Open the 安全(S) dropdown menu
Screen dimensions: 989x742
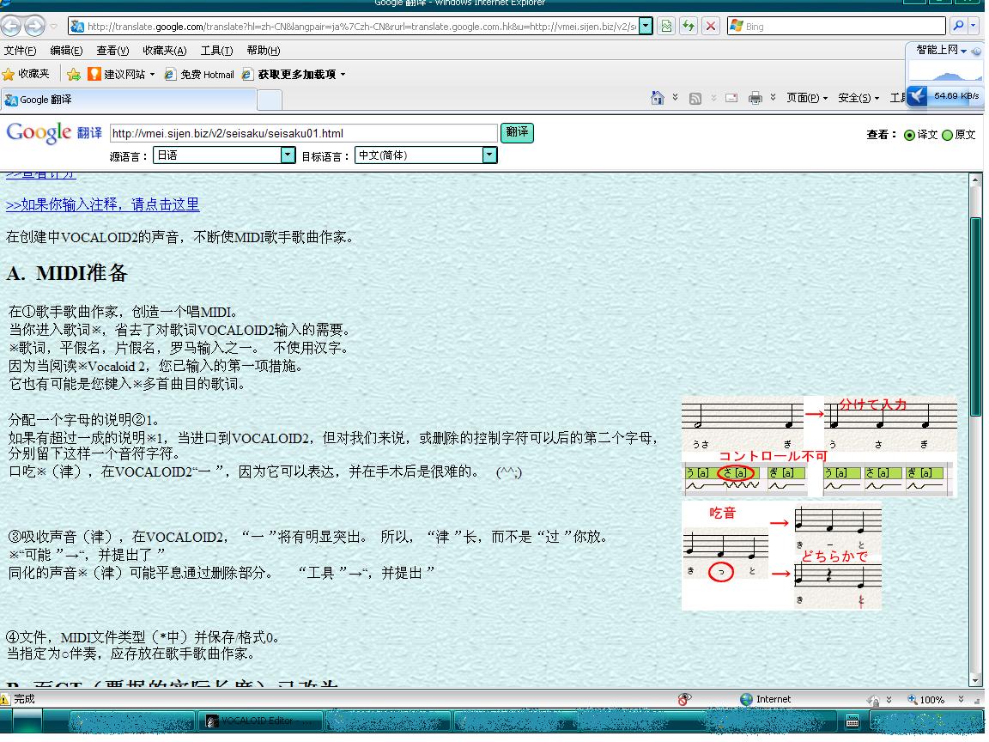tap(859, 98)
